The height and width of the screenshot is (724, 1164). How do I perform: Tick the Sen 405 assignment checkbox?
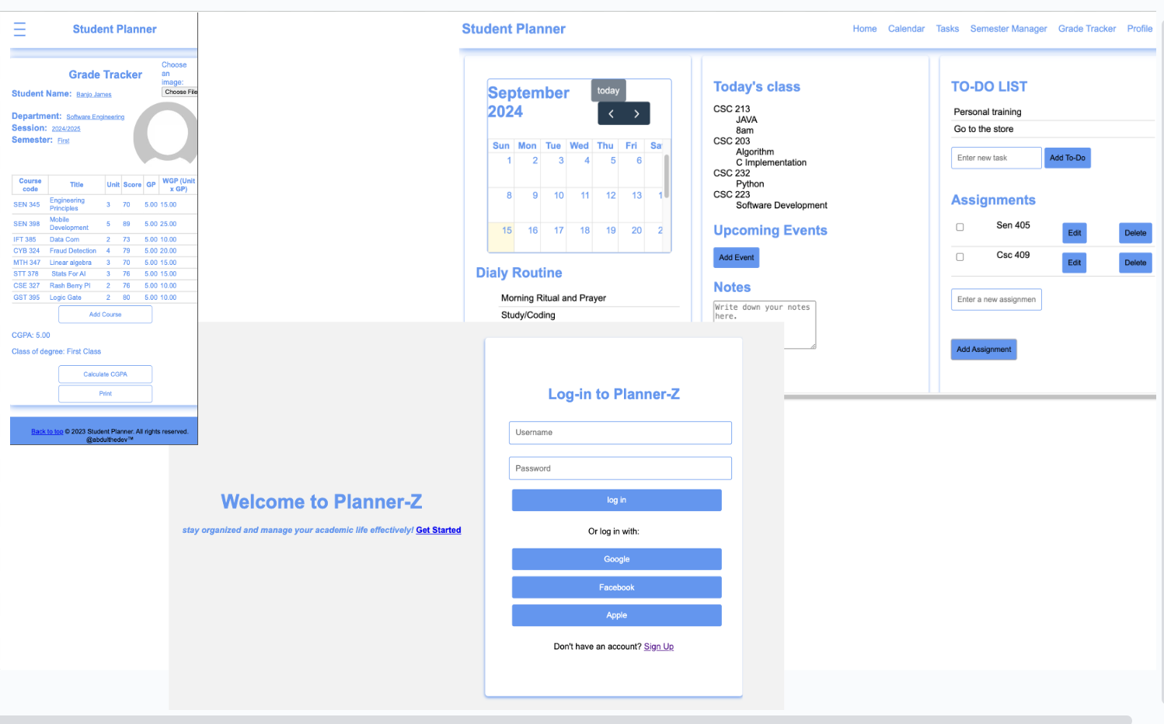960,228
